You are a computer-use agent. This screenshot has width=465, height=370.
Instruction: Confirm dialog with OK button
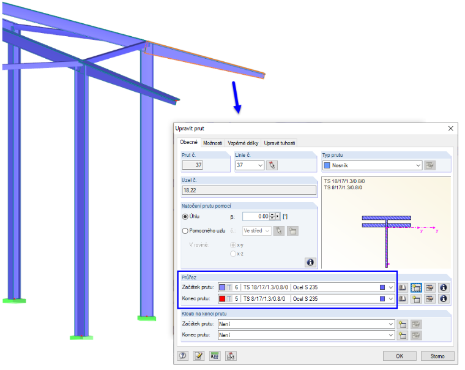pyautogui.click(x=400, y=356)
